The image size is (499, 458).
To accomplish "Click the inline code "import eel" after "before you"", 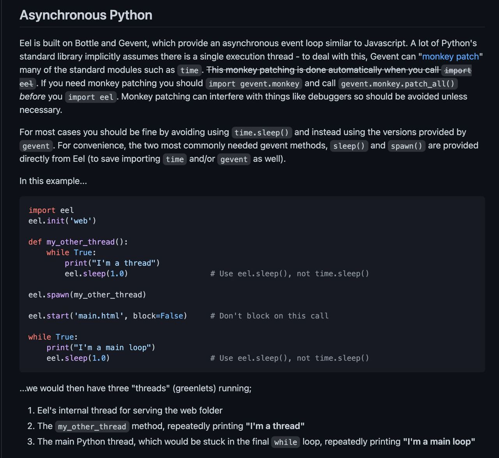I will 91,97.
